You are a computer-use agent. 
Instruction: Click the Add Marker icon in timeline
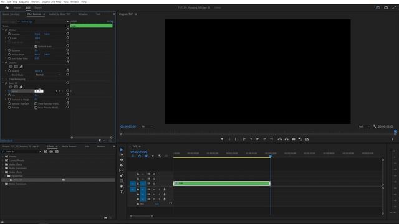[153, 156]
